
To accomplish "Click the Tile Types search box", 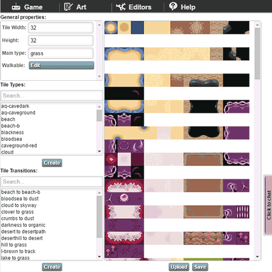I will [x=52, y=95].
